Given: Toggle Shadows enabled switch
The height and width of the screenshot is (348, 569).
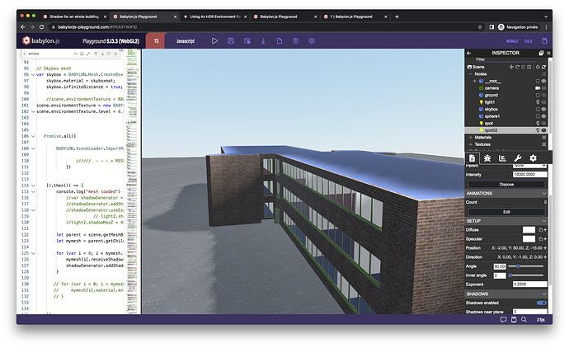Looking at the screenshot, I should click(542, 303).
